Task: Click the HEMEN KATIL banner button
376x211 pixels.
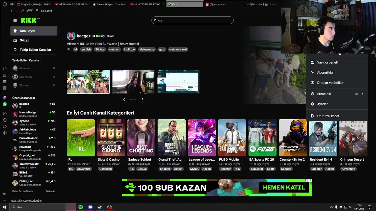Action: coord(284,188)
